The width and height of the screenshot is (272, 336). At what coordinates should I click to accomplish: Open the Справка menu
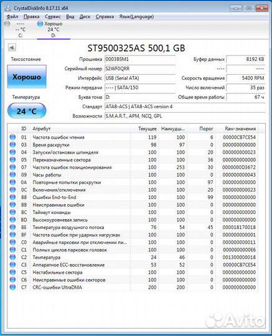tap(105, 17)
